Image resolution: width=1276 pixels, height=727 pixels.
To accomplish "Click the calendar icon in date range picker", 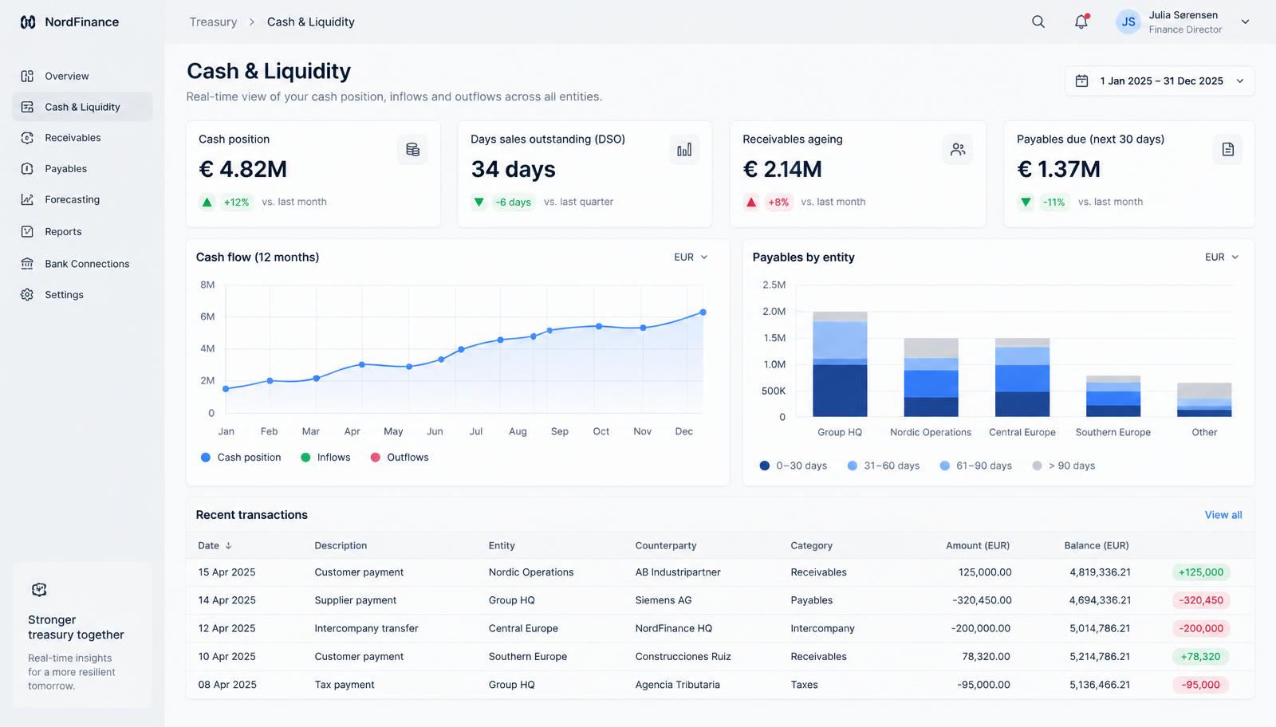I will pyautogui.click(x=1082, y=81).
